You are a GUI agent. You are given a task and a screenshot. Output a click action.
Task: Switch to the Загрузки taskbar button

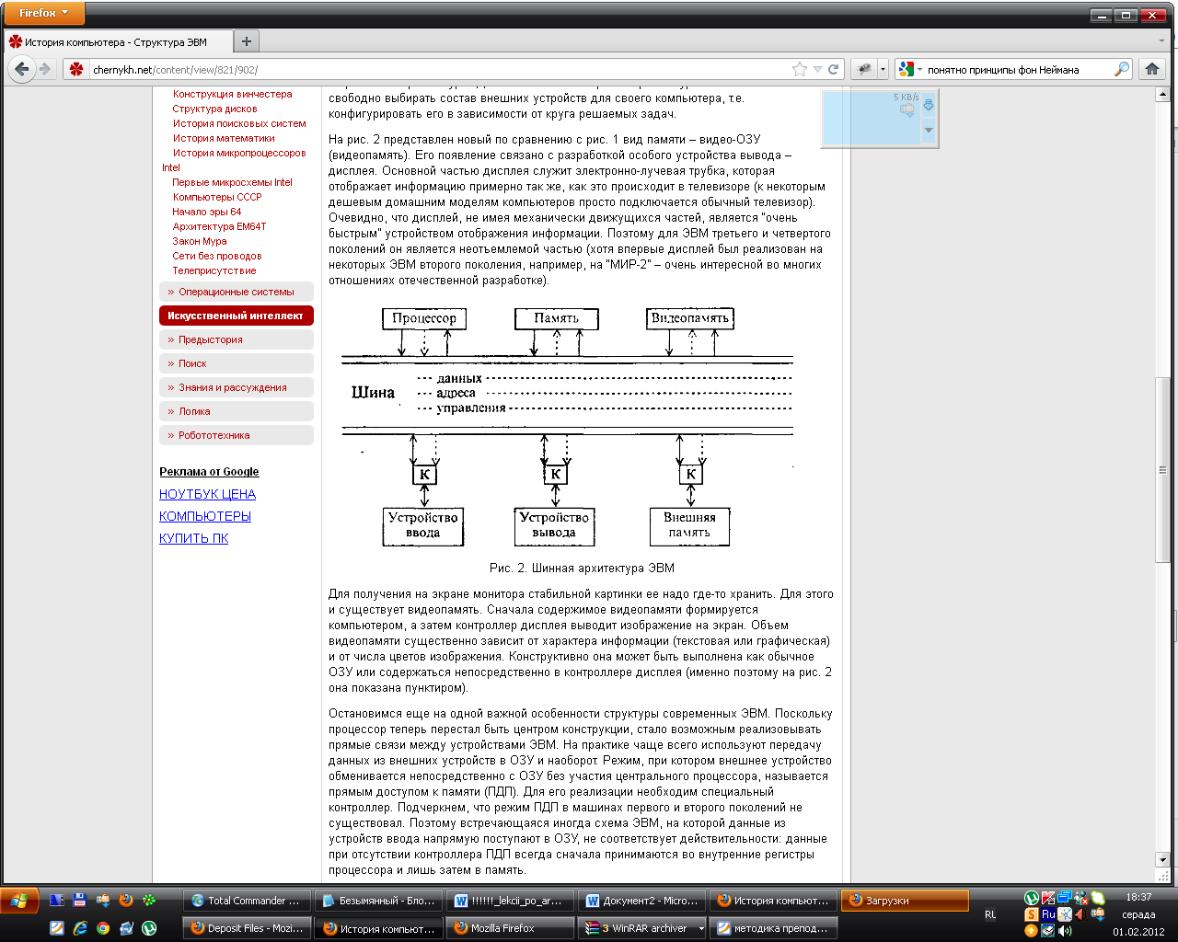pyautogui.click(x=906, y=901)
